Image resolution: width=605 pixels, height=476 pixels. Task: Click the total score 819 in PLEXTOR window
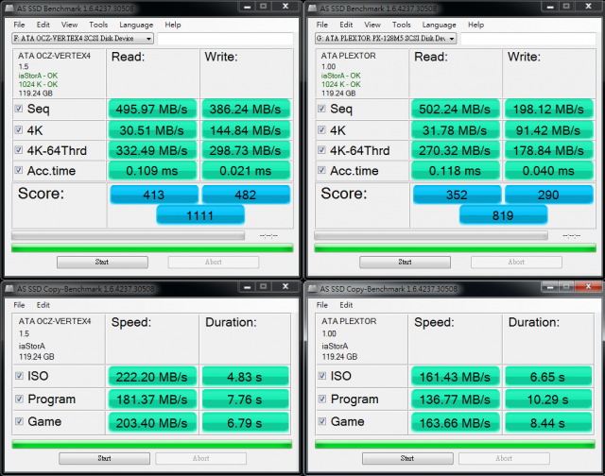[x=503, y=215]
